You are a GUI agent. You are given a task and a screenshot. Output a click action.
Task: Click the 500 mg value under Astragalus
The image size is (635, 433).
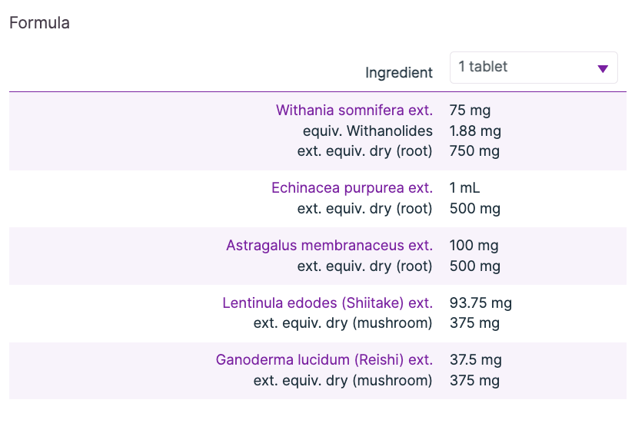pos(474,266)
